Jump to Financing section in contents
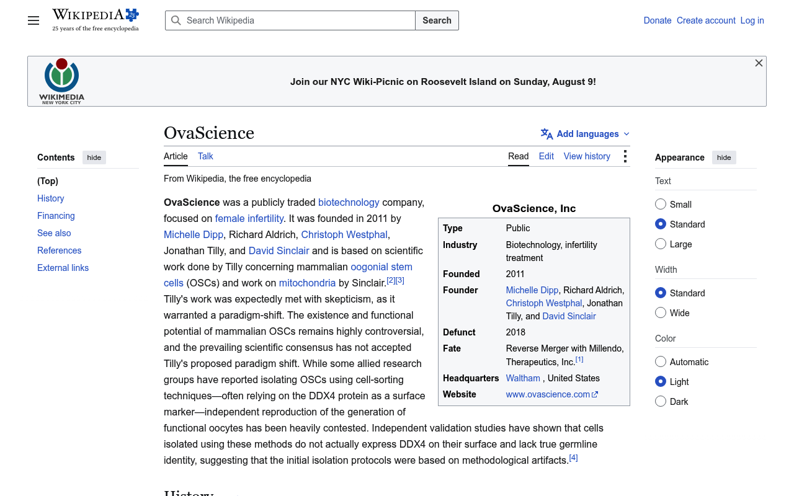The width and height of the screenshot is (794, 496). (x=56, y=216)
